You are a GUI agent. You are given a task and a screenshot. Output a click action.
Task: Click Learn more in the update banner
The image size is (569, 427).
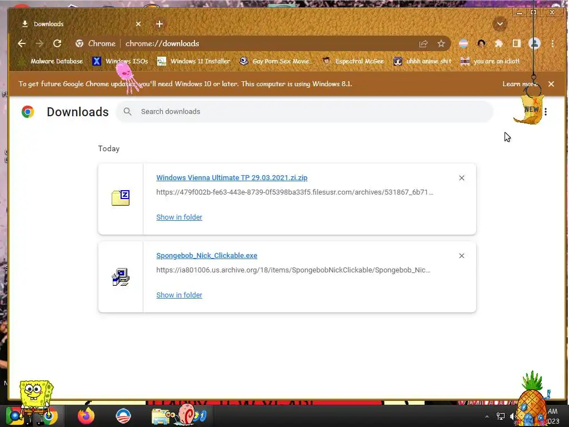coord(520,84)
